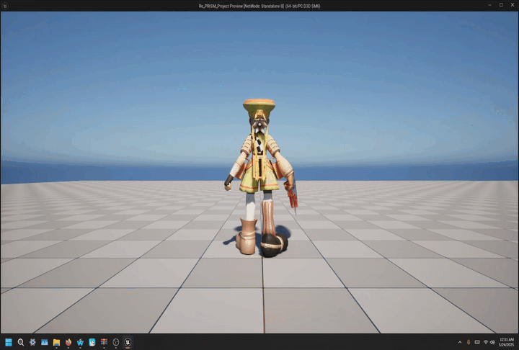Viewport: 519px width, 350px height.
Task: Maximize the preview window
Action: tap(501, 5)
